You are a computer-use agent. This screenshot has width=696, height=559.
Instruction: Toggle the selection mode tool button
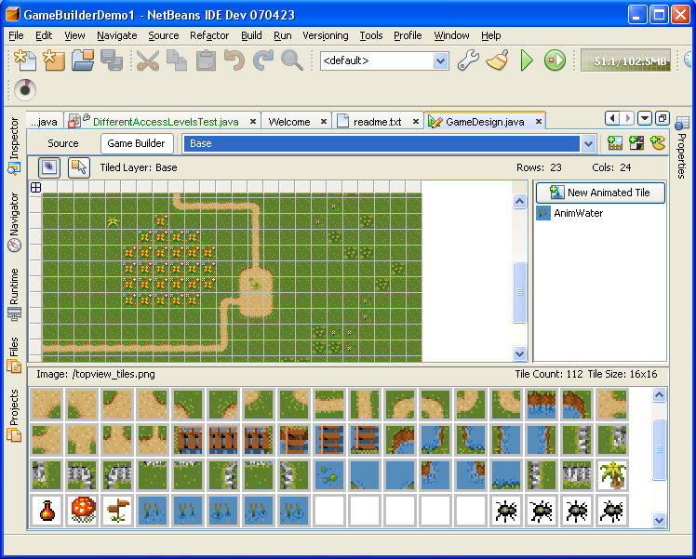tap(79, 167)
